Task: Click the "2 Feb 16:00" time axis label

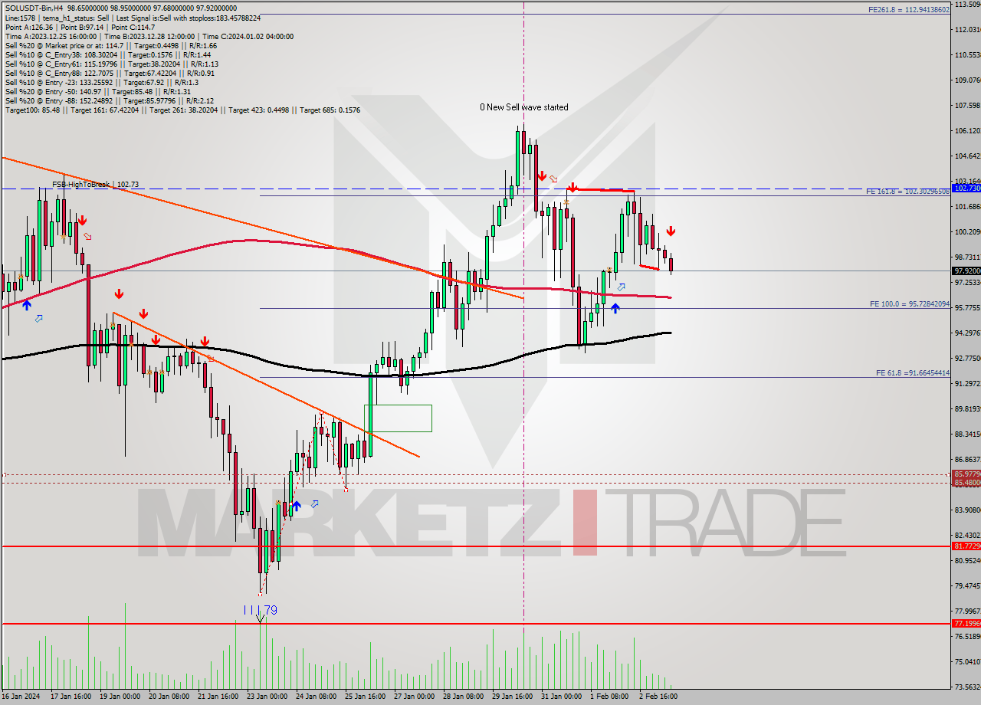Action: pos(659,697)
